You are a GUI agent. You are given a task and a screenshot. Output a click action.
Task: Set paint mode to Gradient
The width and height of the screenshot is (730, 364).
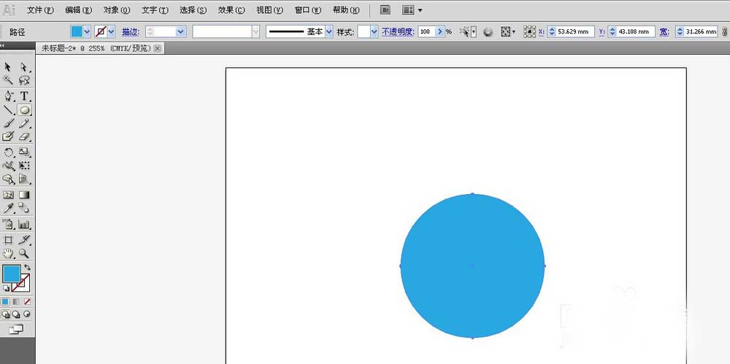pos(16,301)
